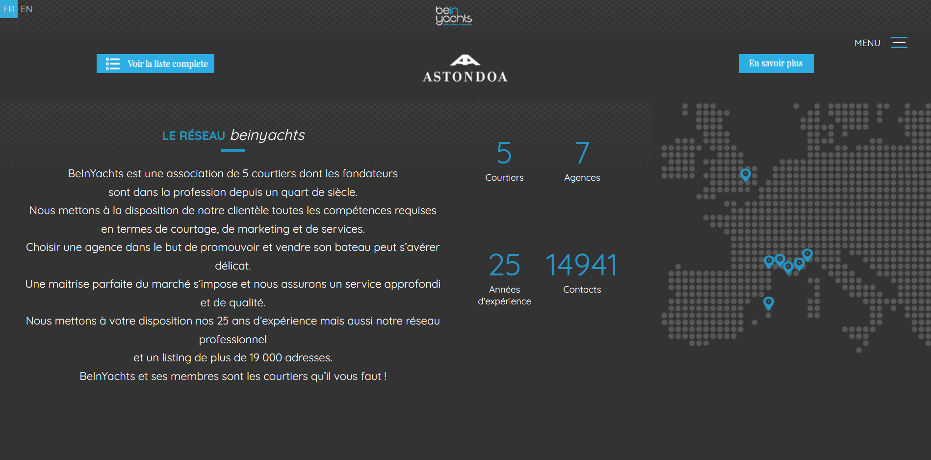Open the MENU label
The height and width of the screenshot is (460, 931).
[x=867, y=43]
